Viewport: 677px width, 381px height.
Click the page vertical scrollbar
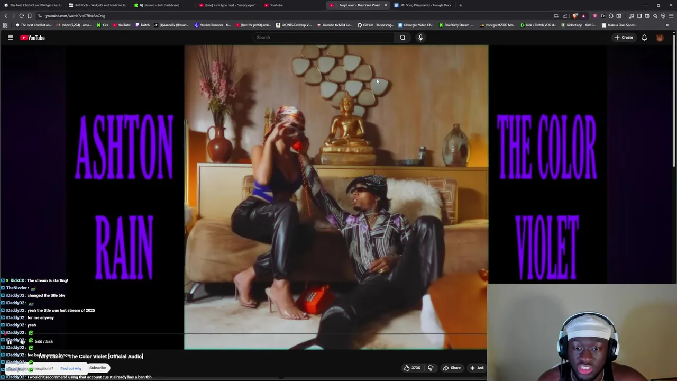click(x=674, y=101)
